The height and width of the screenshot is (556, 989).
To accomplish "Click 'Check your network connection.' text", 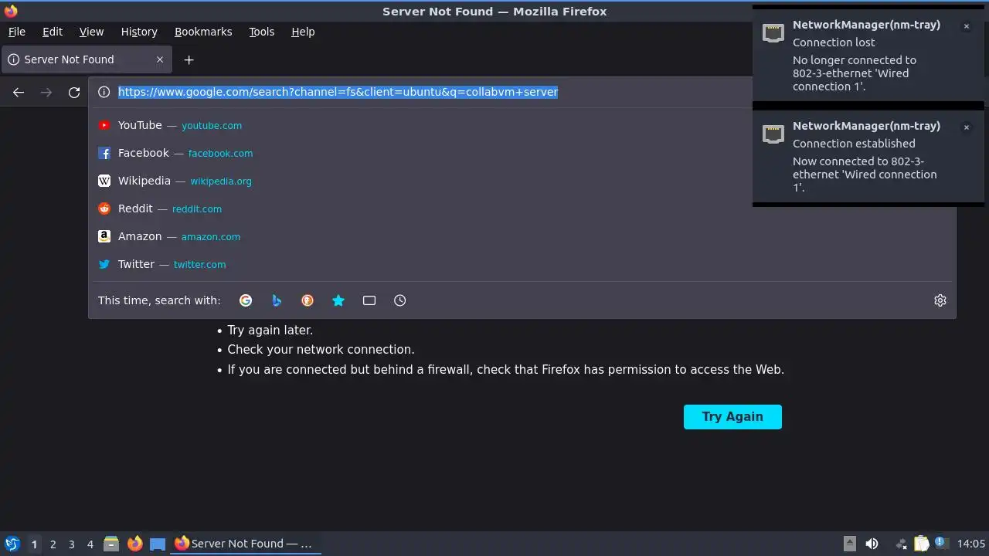I will 321,349.
